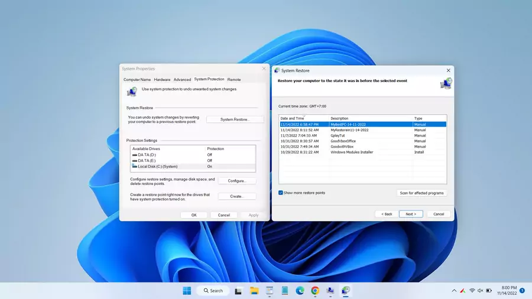532x299 pixels.
Task: Switch to the Hardware tab
Action: tap(162, 79)
